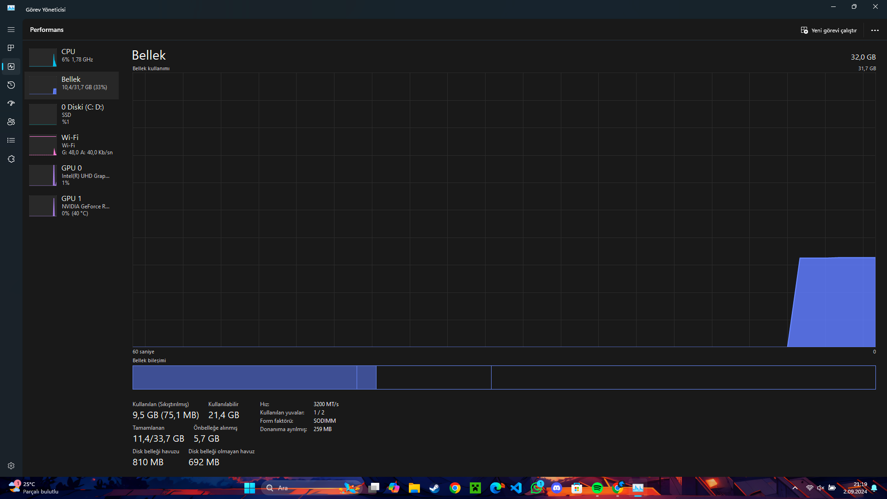Click the memory composition bar
The height and width of the screenshot is (499, 887).
pos(504,377)
